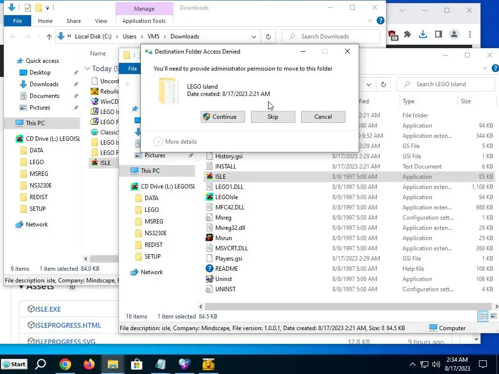Select UNINST configuration settings file
The height and width of the screenshot is (374, 499).
[x=225, y=289]
